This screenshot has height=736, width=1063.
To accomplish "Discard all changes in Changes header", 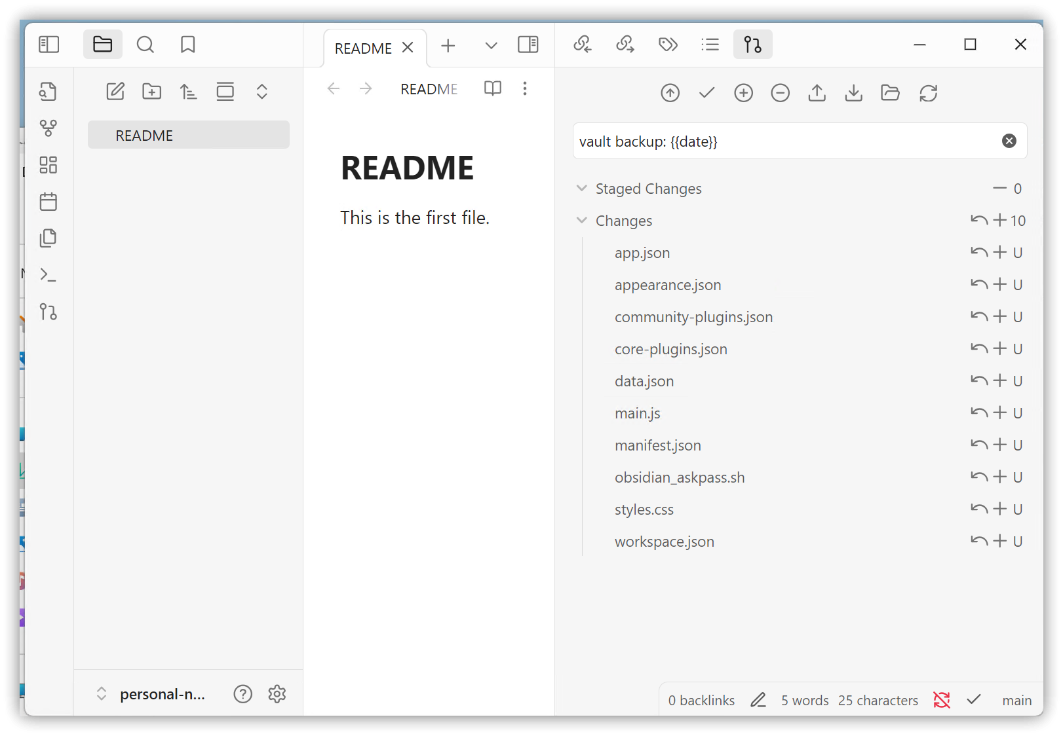I will [x=979, y=221].
